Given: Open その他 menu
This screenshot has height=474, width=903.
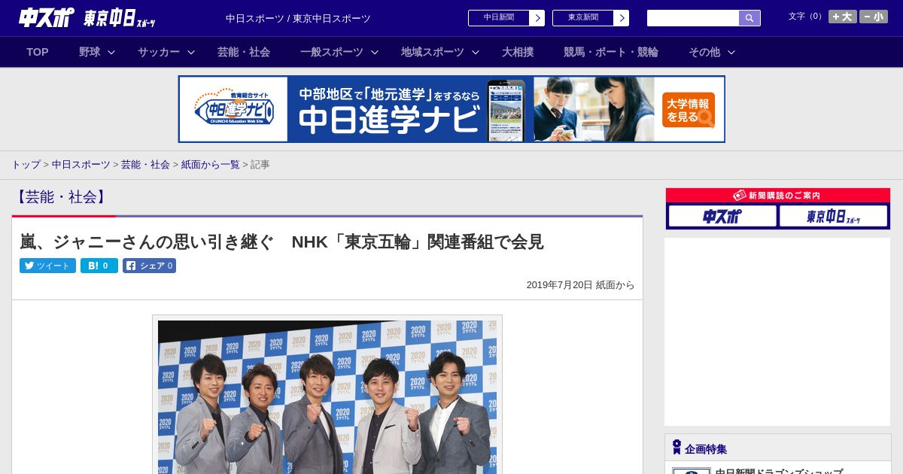Looking at the screenshot, I should pyautogui.click(x=704, y=52).
